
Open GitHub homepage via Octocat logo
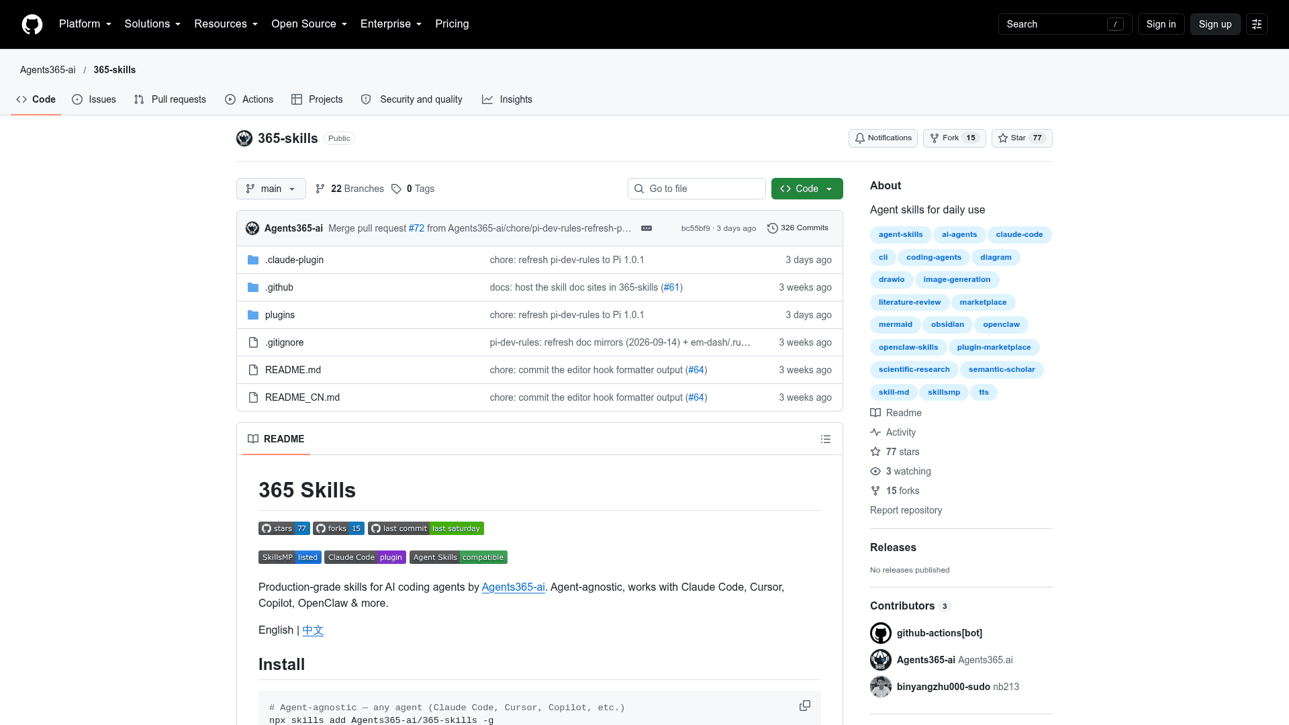pyautogui.click(x=32, y=24)
